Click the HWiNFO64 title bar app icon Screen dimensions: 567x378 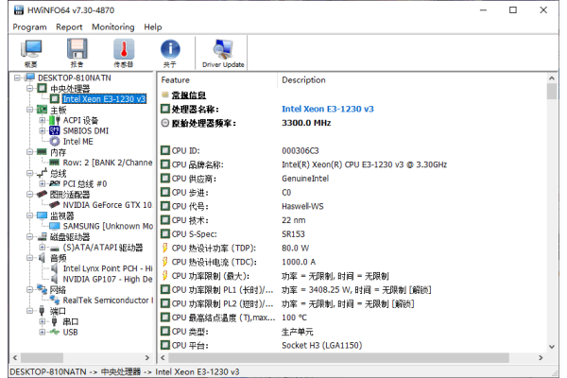pos(19,10)
